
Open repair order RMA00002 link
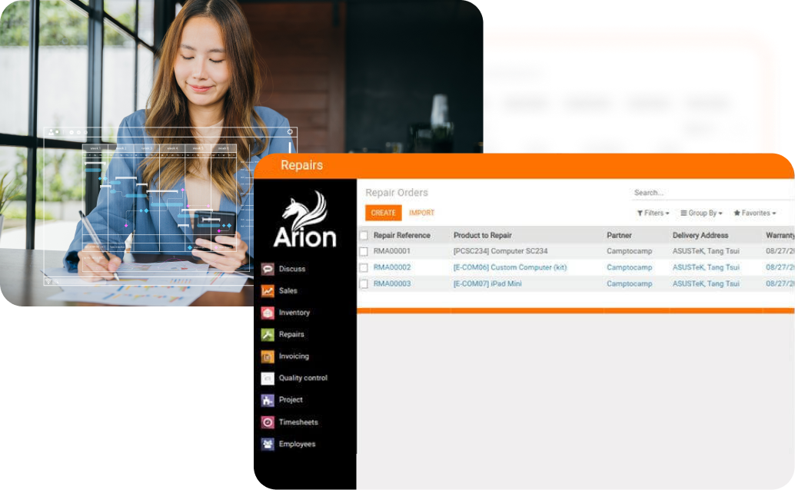[x=392, y=267]
